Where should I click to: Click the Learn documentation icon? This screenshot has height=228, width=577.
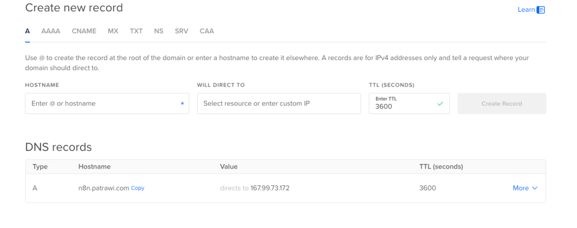(541, 10)
